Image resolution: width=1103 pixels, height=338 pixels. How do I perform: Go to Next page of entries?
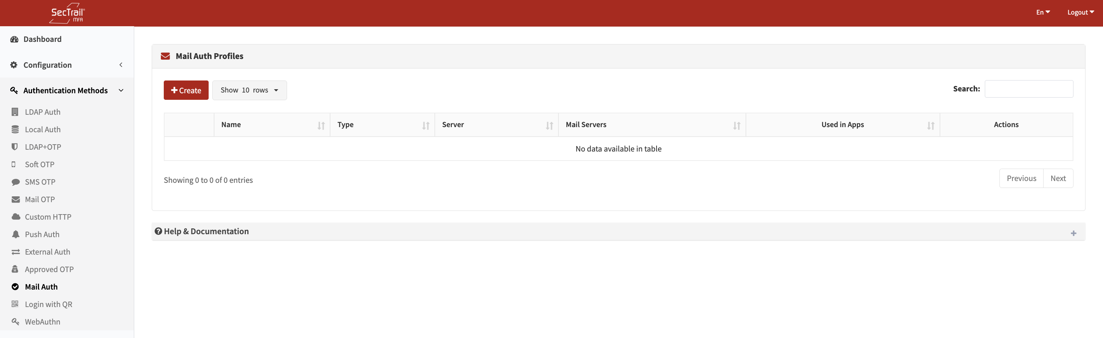tap(1058, 178)
